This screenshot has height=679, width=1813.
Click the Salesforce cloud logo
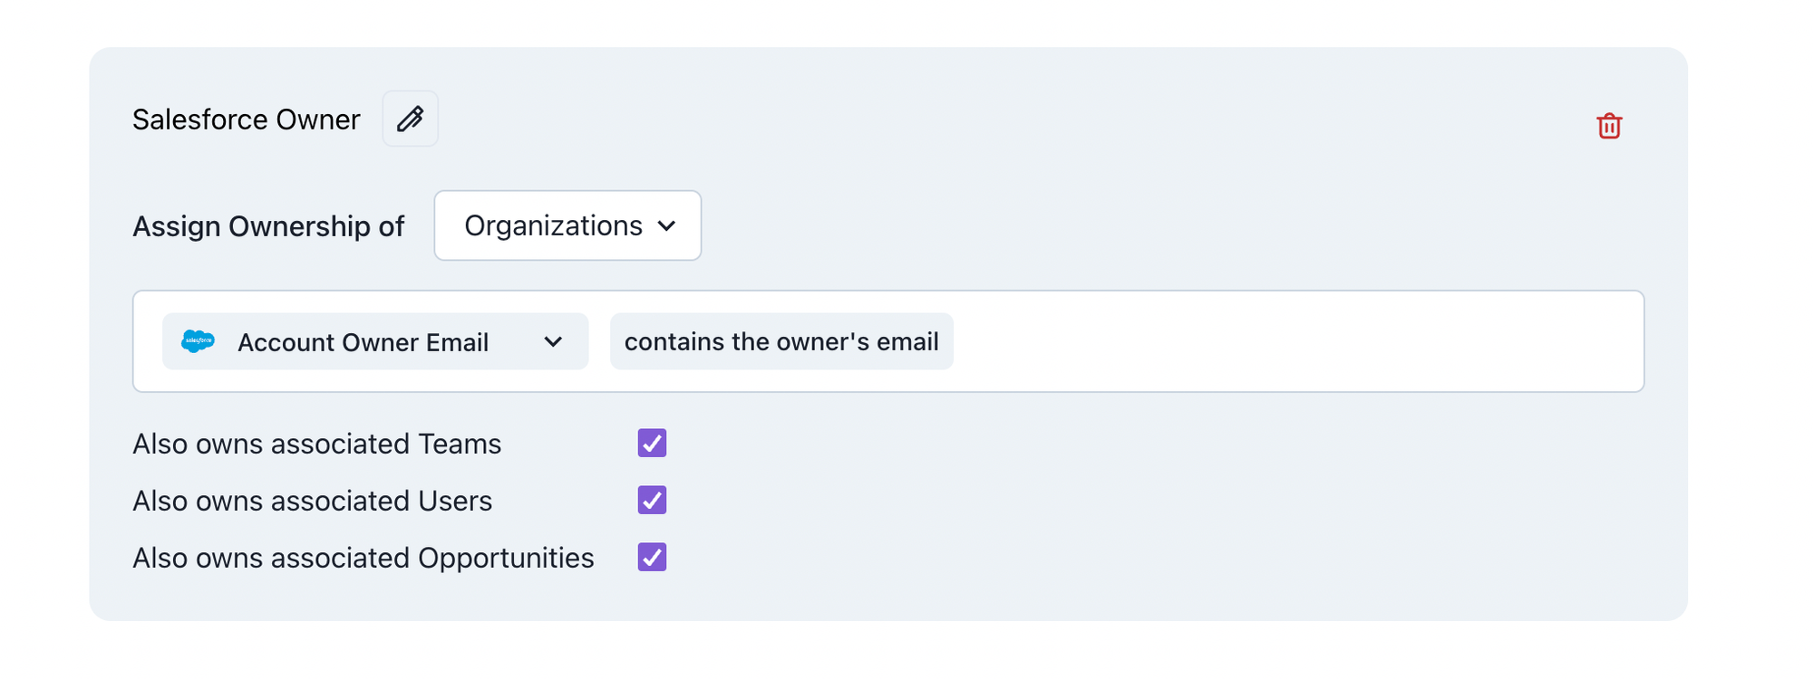(x=198, y=341)
